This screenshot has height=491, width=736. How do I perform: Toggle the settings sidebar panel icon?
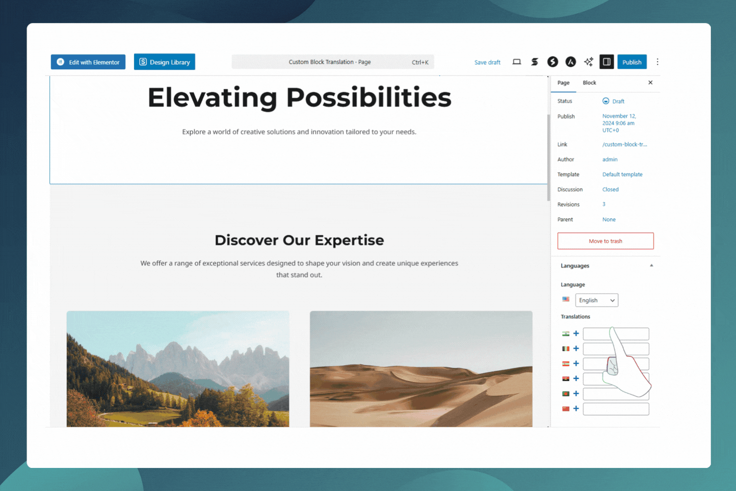coord(606,62)
